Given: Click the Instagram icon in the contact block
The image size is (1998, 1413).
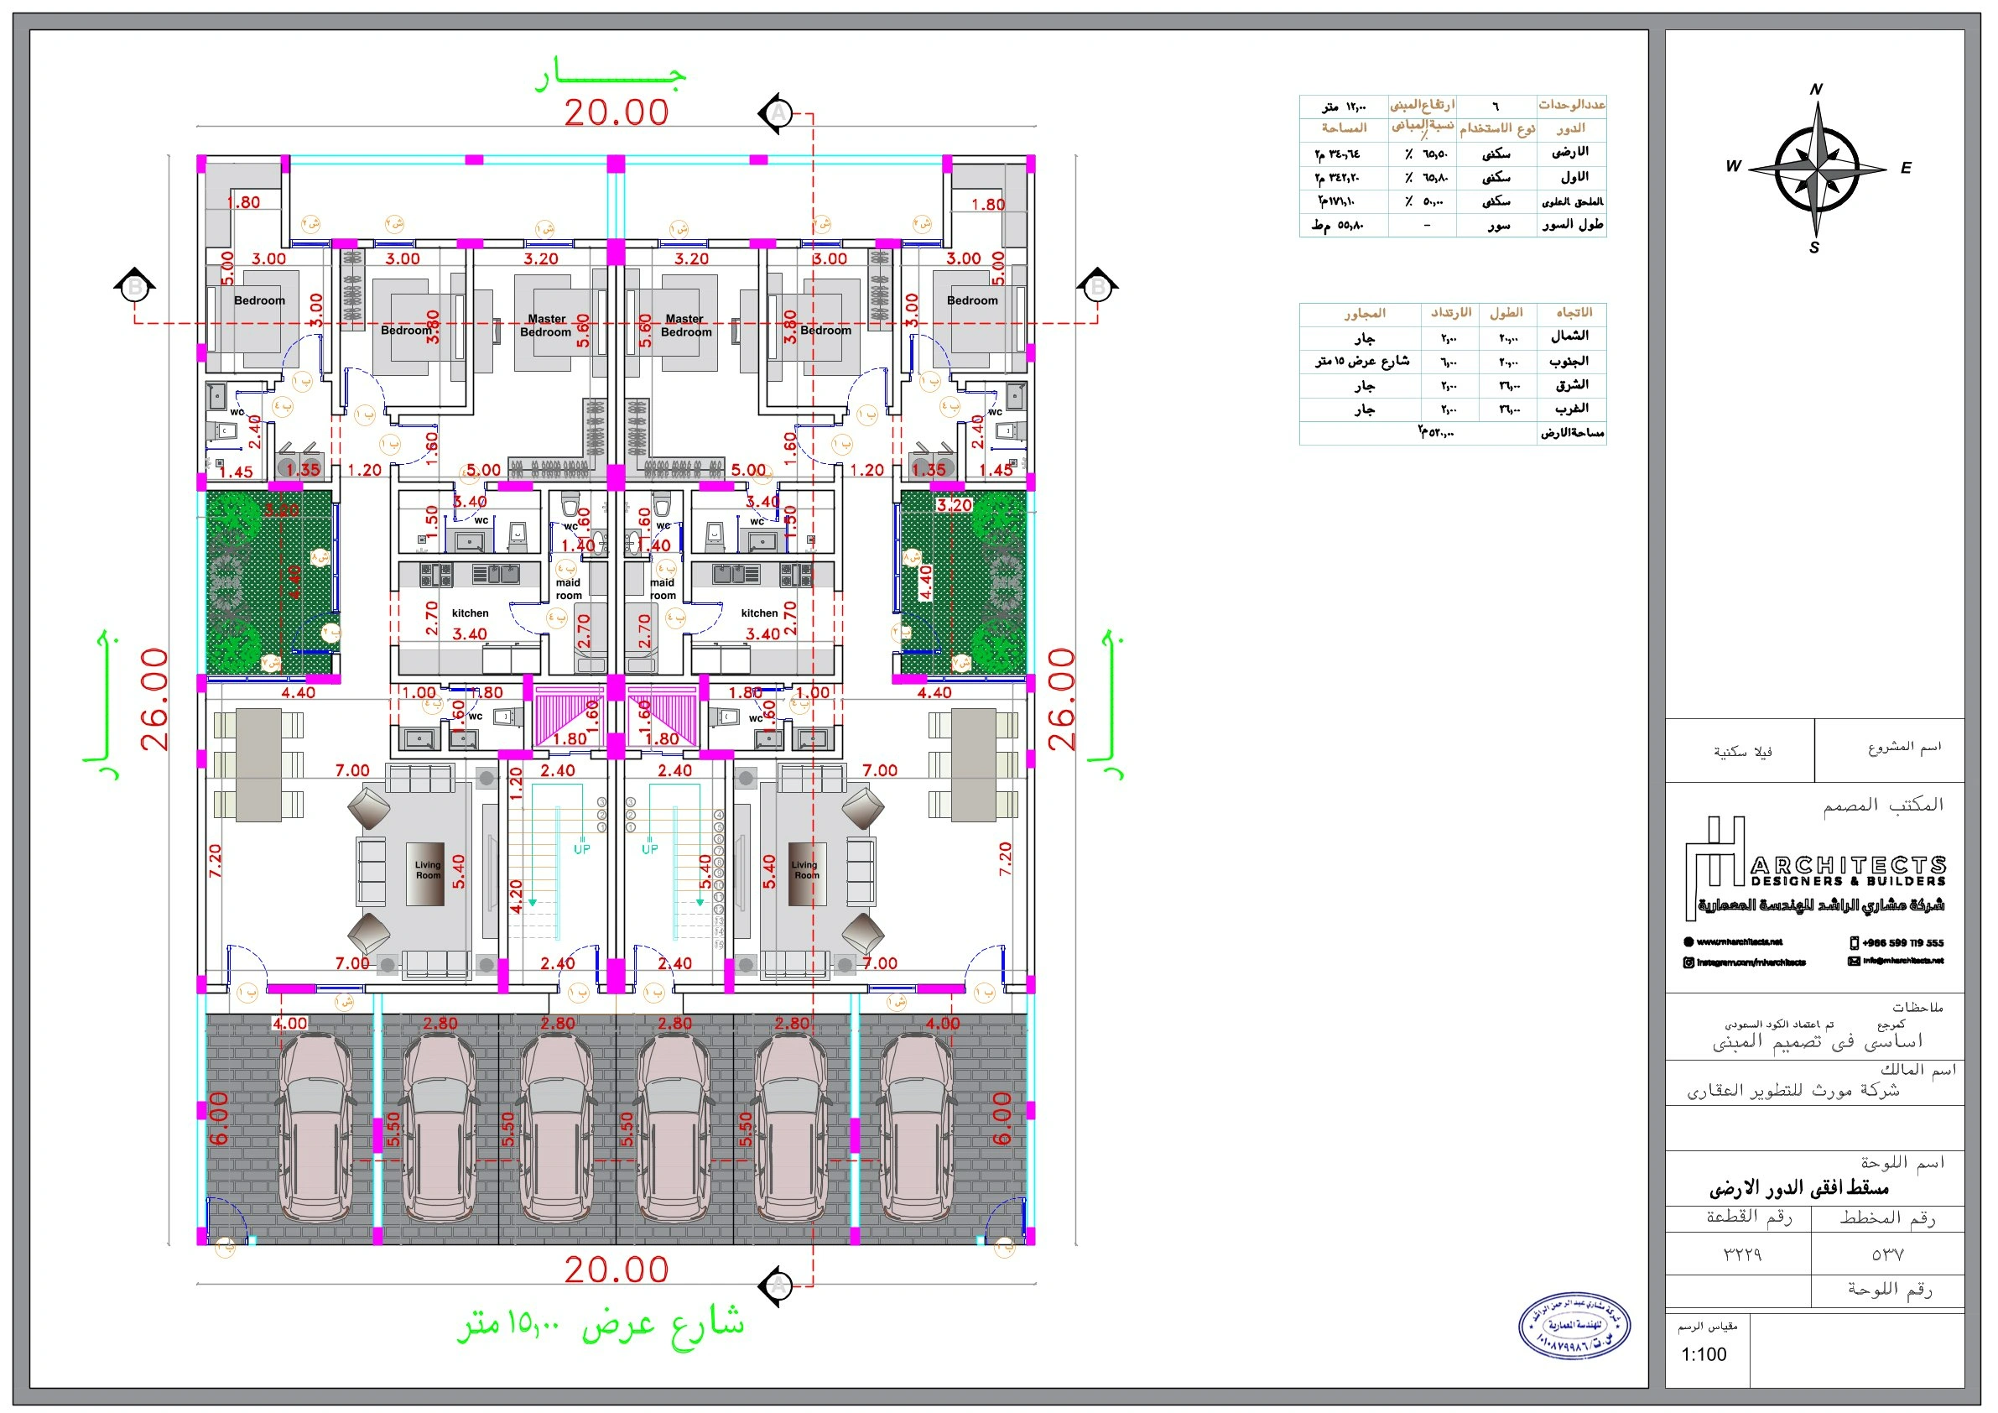Looking at the screenshot, I should click(x=1688, y=962).
